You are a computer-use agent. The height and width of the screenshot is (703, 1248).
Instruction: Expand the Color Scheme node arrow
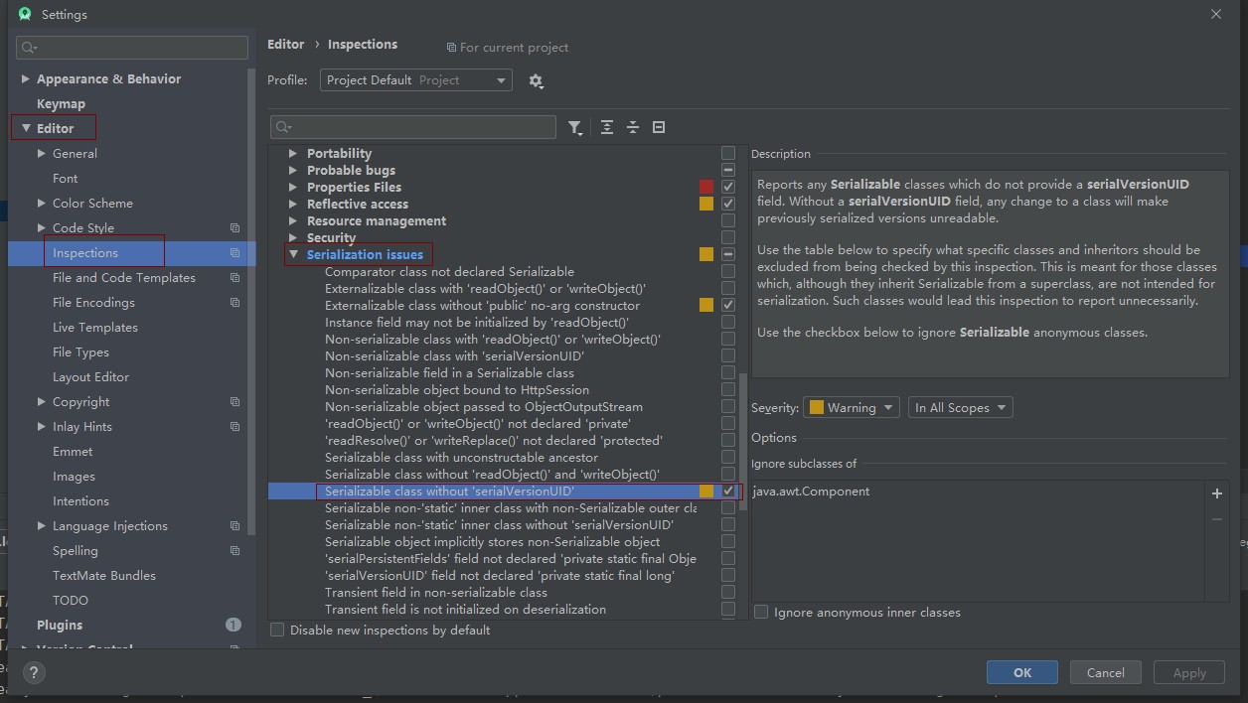pos(42,204)
